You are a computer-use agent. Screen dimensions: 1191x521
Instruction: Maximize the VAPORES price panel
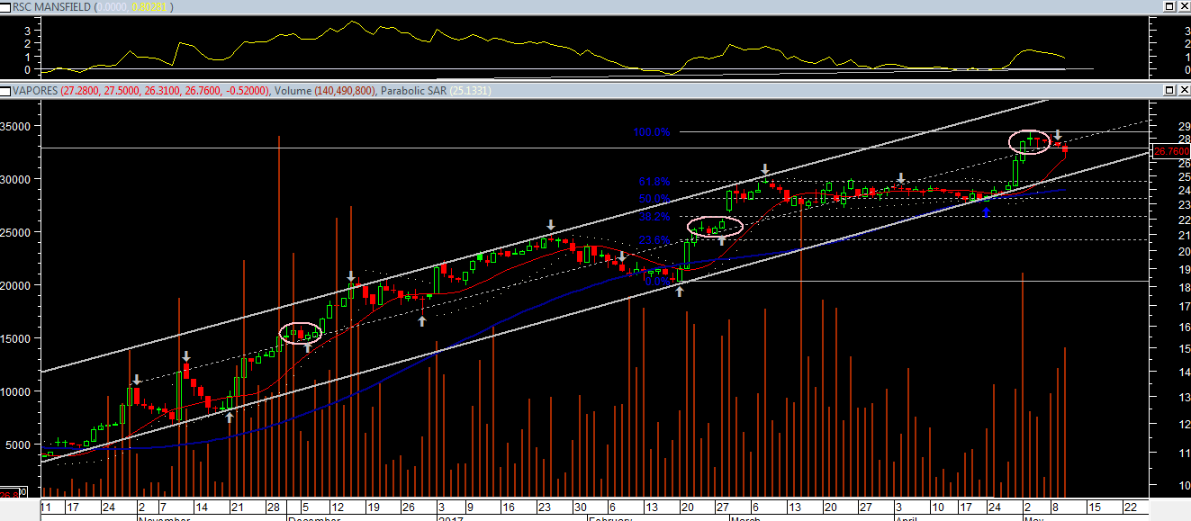[x=1169, y=91]
